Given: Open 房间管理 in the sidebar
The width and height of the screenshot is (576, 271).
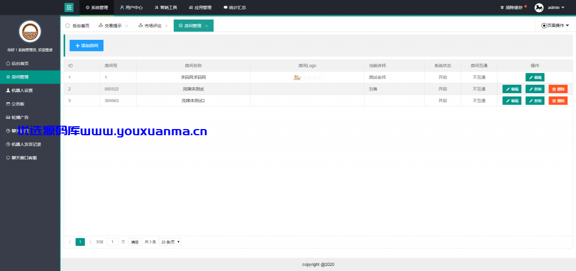Looking at the screenshot, I should pos(30,77).
